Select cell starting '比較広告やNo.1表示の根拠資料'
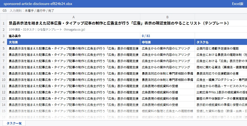 tap(221, 92)
